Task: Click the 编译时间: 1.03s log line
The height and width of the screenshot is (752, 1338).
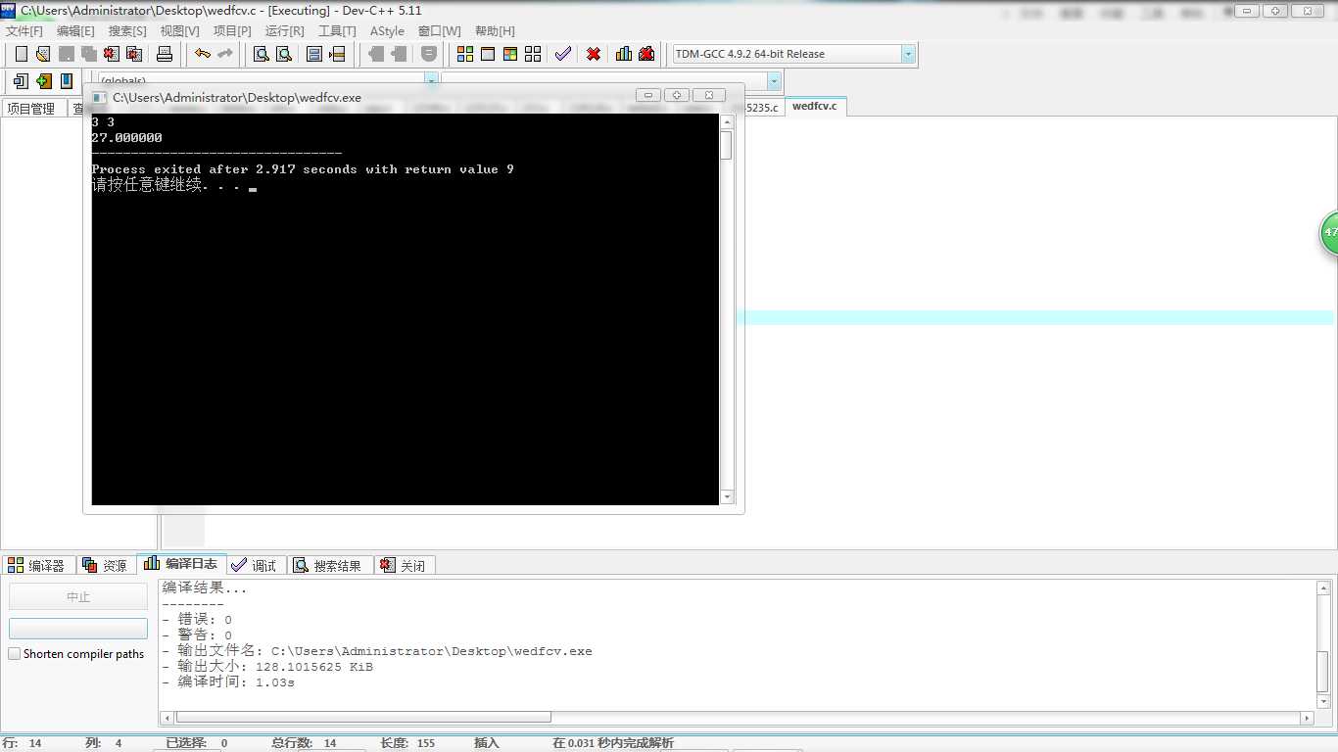Action: 228,682
